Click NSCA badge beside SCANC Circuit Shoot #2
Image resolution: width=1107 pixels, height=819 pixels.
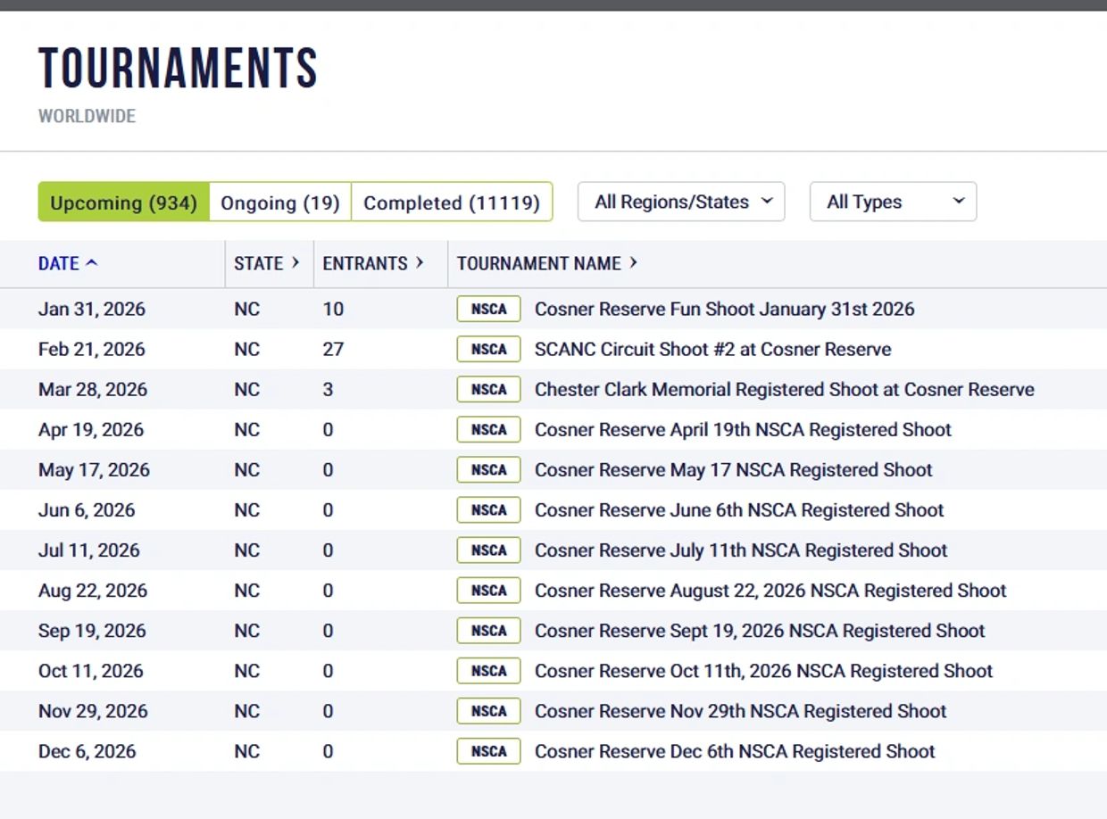point(488,350)
